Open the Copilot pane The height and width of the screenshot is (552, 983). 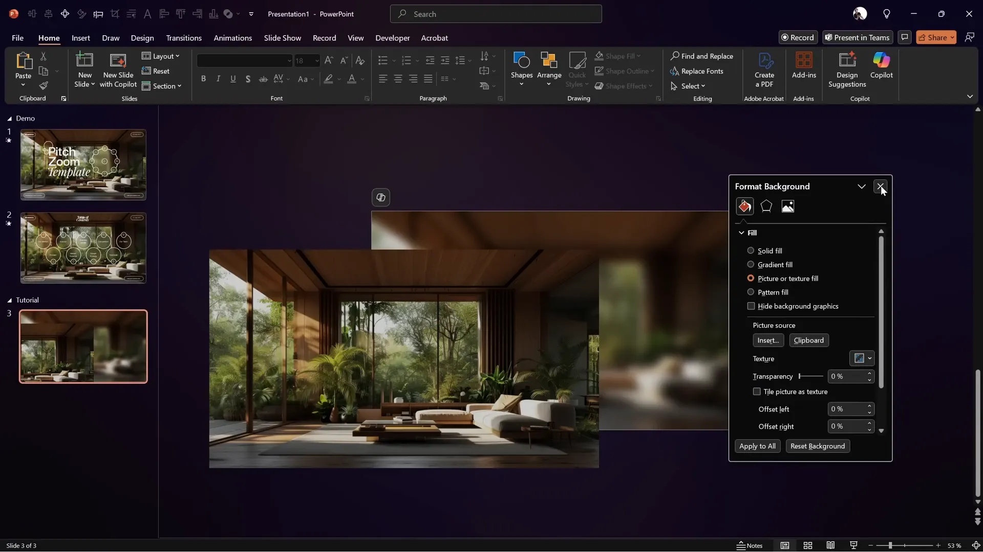(x=882, y=66)
